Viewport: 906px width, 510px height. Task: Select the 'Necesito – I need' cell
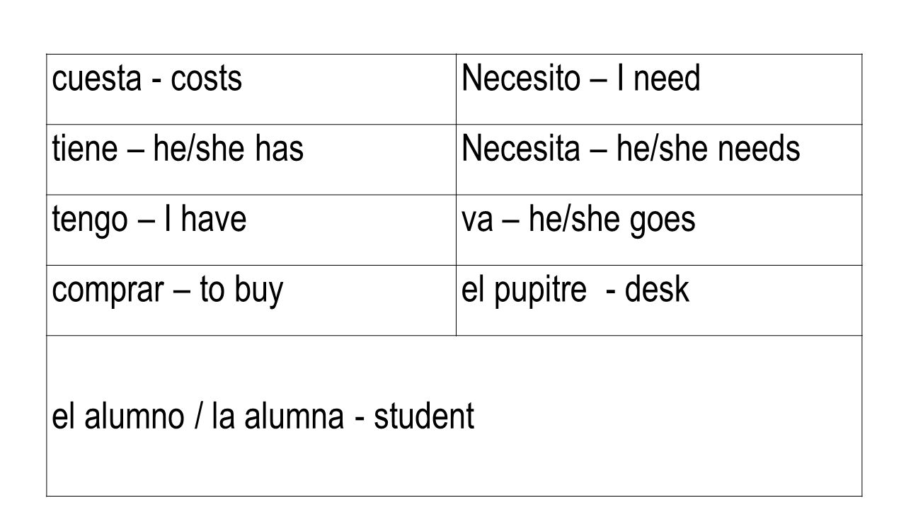point(660,89)
